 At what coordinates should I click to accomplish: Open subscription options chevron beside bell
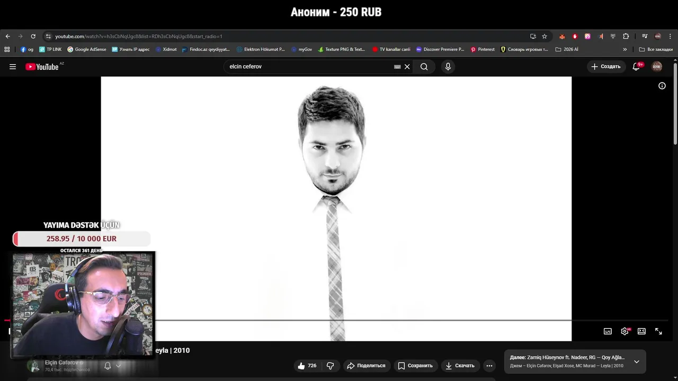point(119,366)
